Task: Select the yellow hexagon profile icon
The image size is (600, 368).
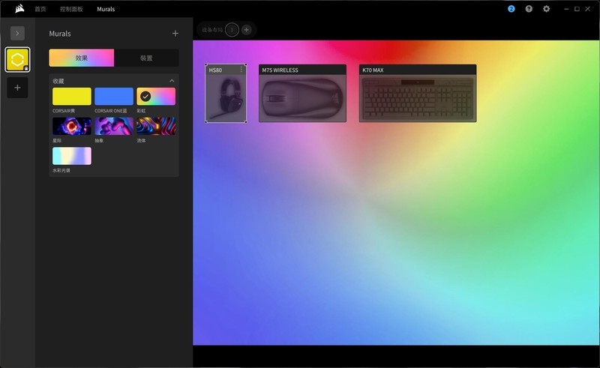Action: click(17, 60)
